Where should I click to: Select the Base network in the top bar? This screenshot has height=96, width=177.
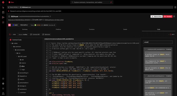pyautogui.click(x=11, y=2)
